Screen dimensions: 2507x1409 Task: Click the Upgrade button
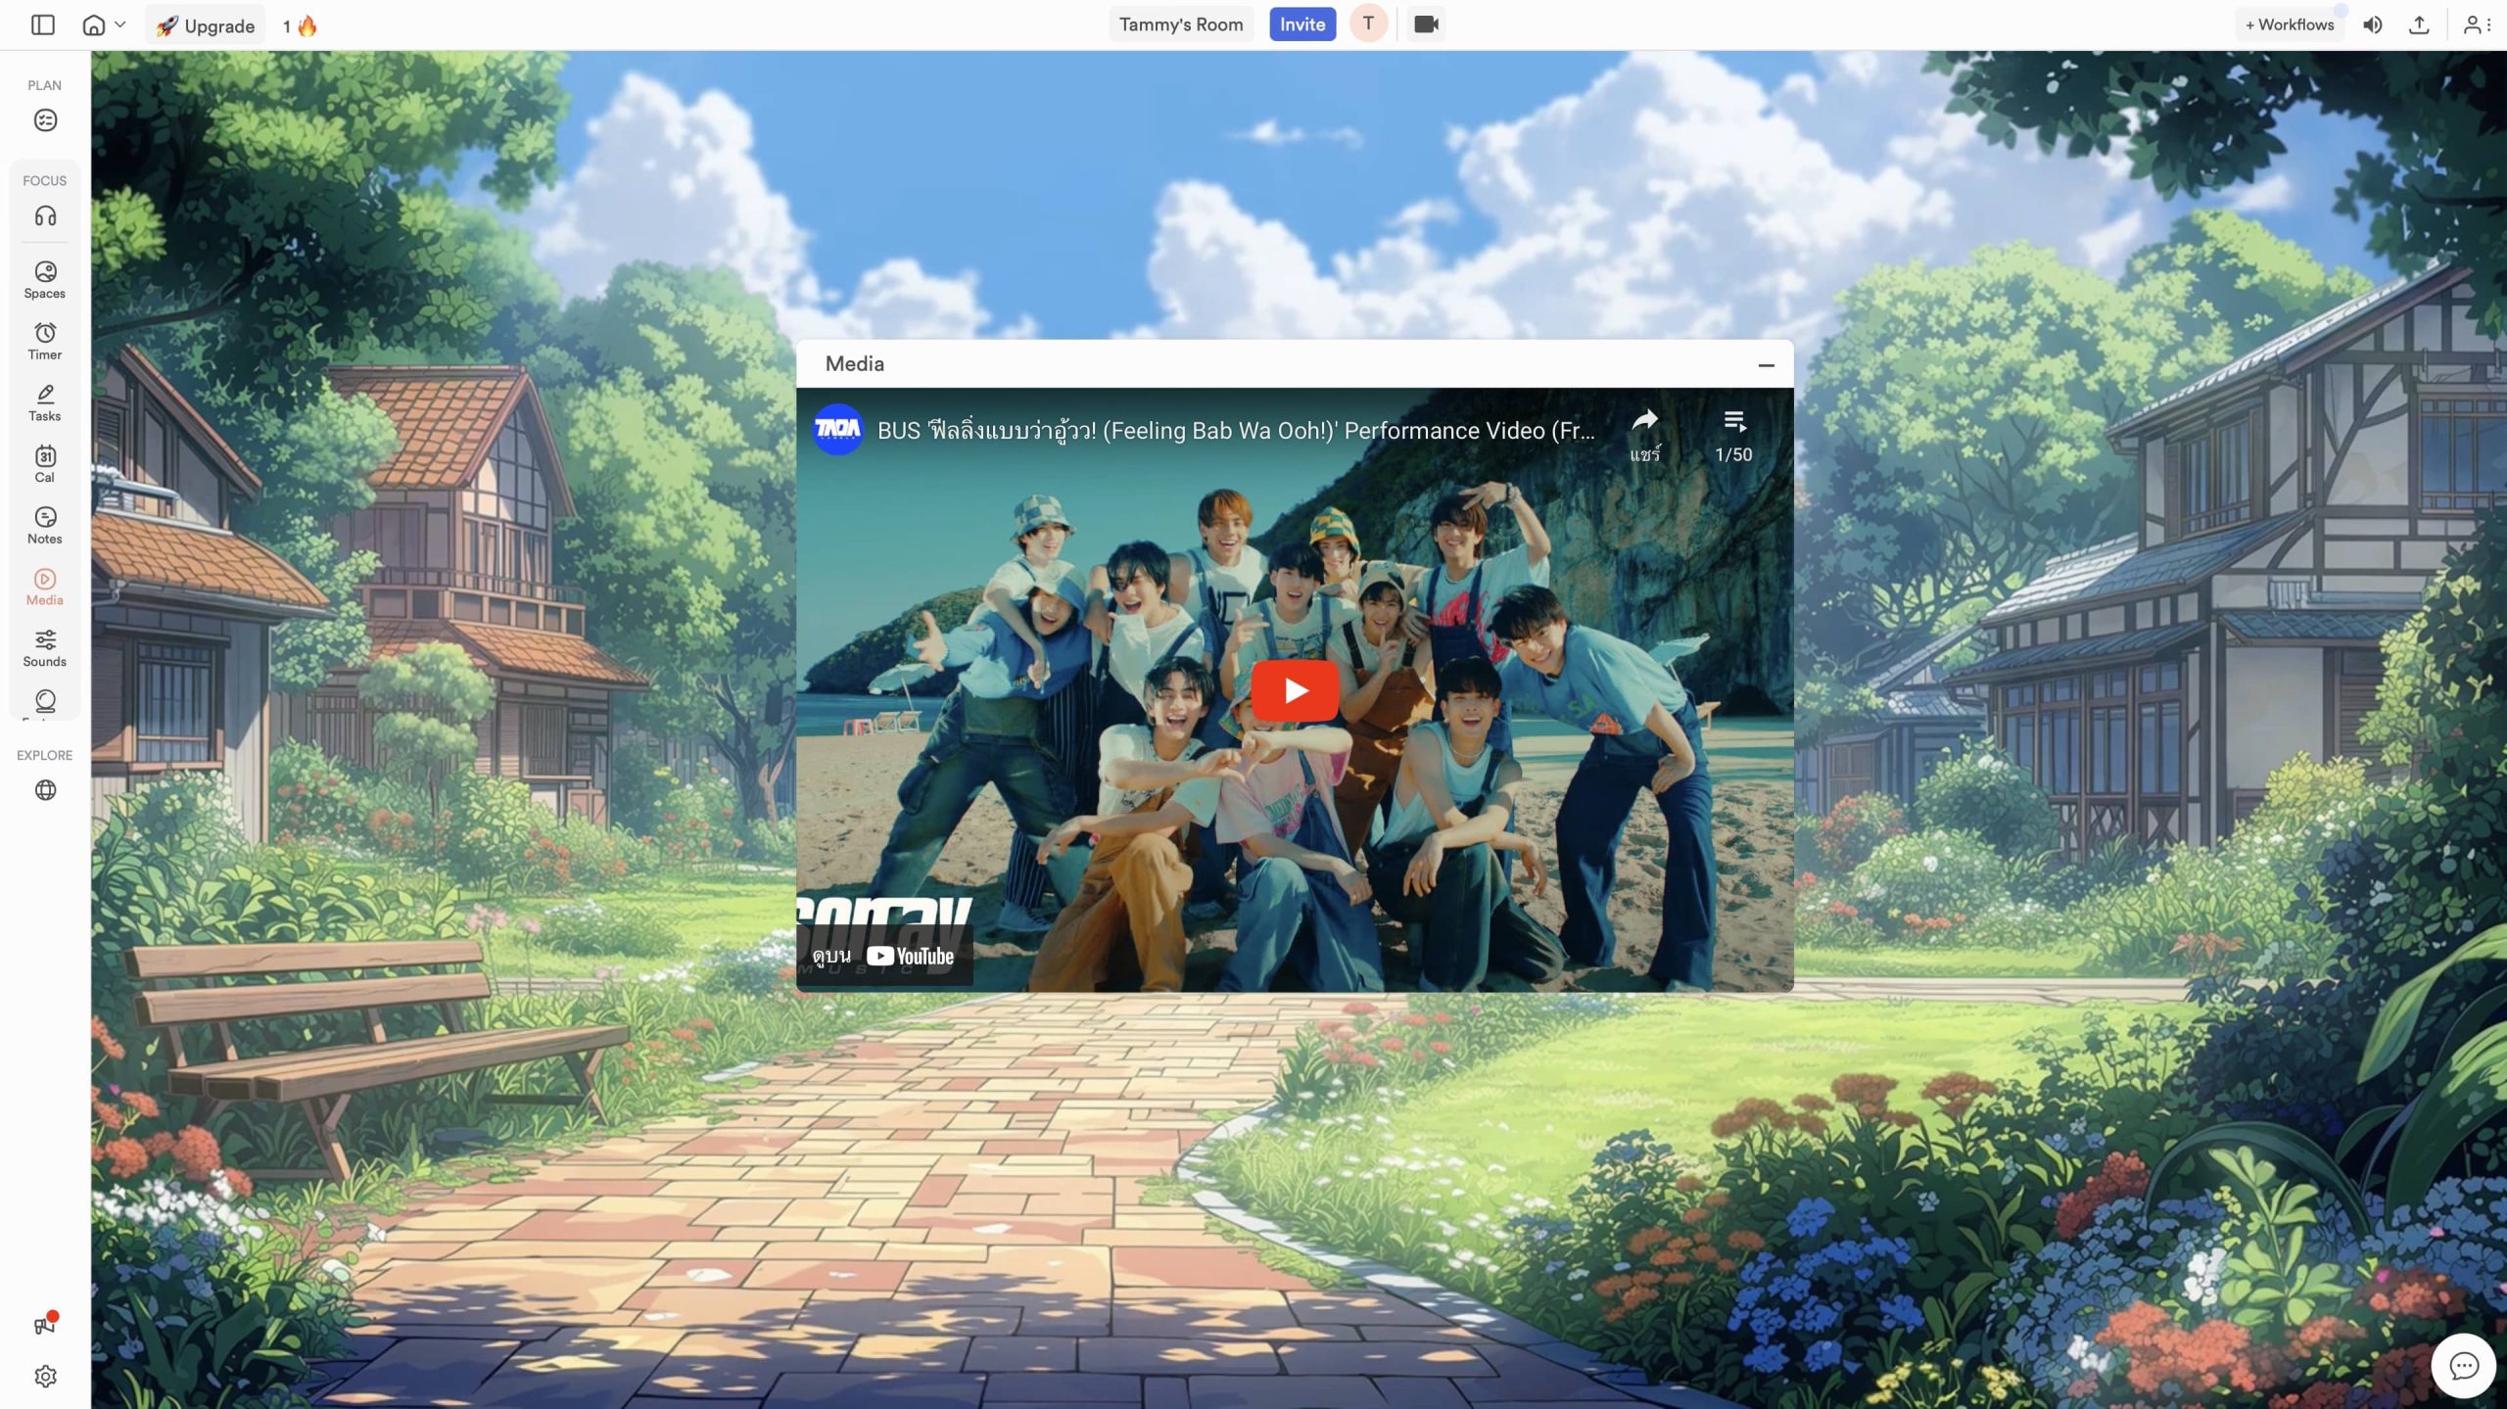point(206,25)
